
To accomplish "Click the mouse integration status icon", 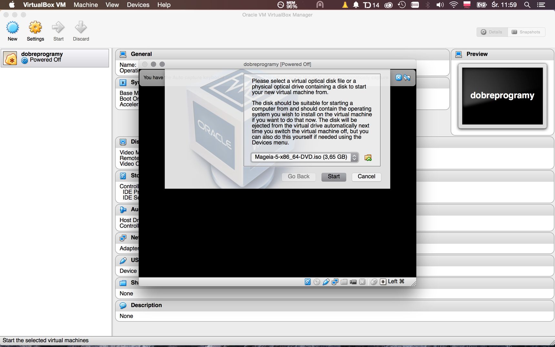I will [x=374, y=282].
